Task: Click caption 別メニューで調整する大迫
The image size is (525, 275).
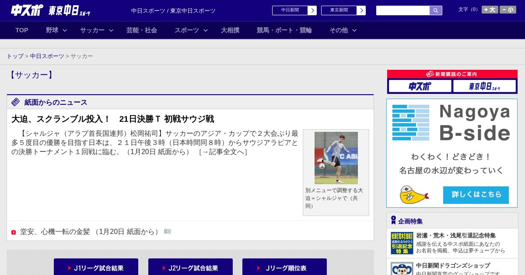Action: click(334, 198)
